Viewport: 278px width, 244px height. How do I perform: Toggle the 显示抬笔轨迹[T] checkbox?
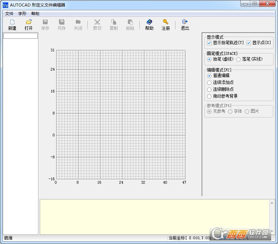209,43
